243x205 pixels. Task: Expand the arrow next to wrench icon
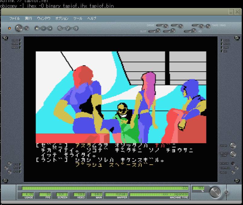72,28
